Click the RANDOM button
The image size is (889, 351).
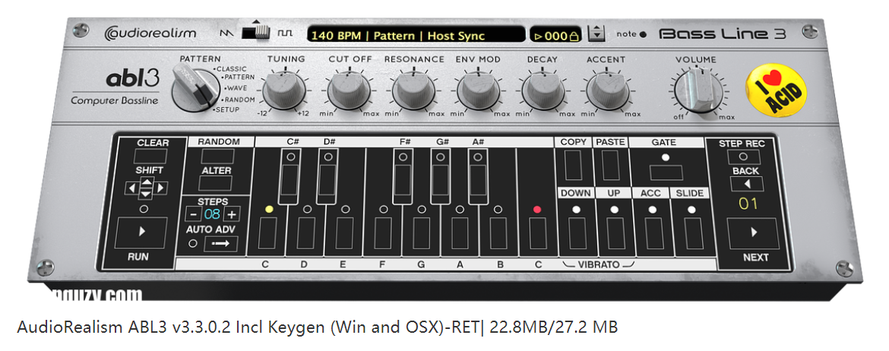218,156
